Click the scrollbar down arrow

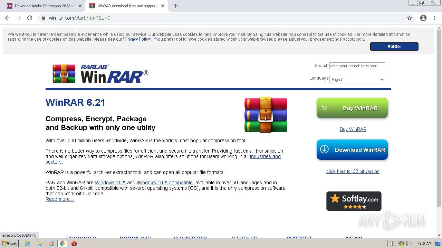click(x=439, y=235)
